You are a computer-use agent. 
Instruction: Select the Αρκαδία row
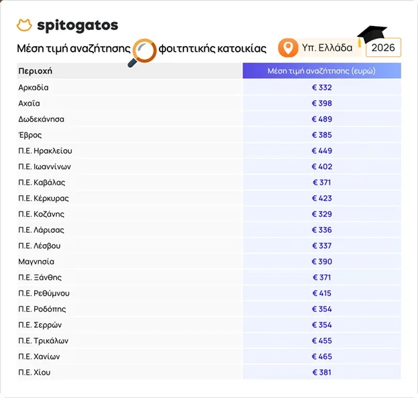(209, 88)
